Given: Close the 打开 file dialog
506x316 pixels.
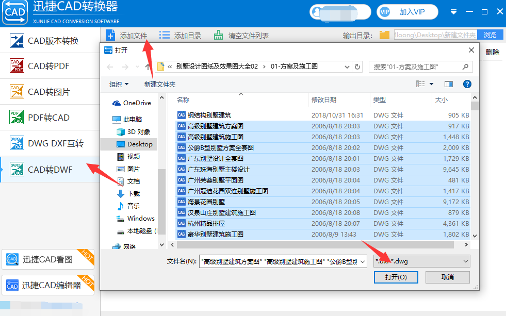Looking at the screenshot, I should tap(471, 50).
